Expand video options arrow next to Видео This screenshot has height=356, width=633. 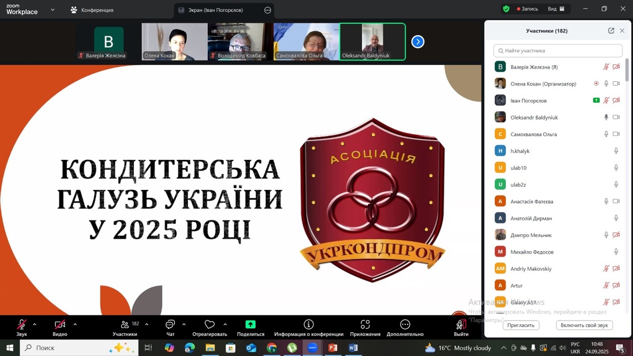(75, 324)
